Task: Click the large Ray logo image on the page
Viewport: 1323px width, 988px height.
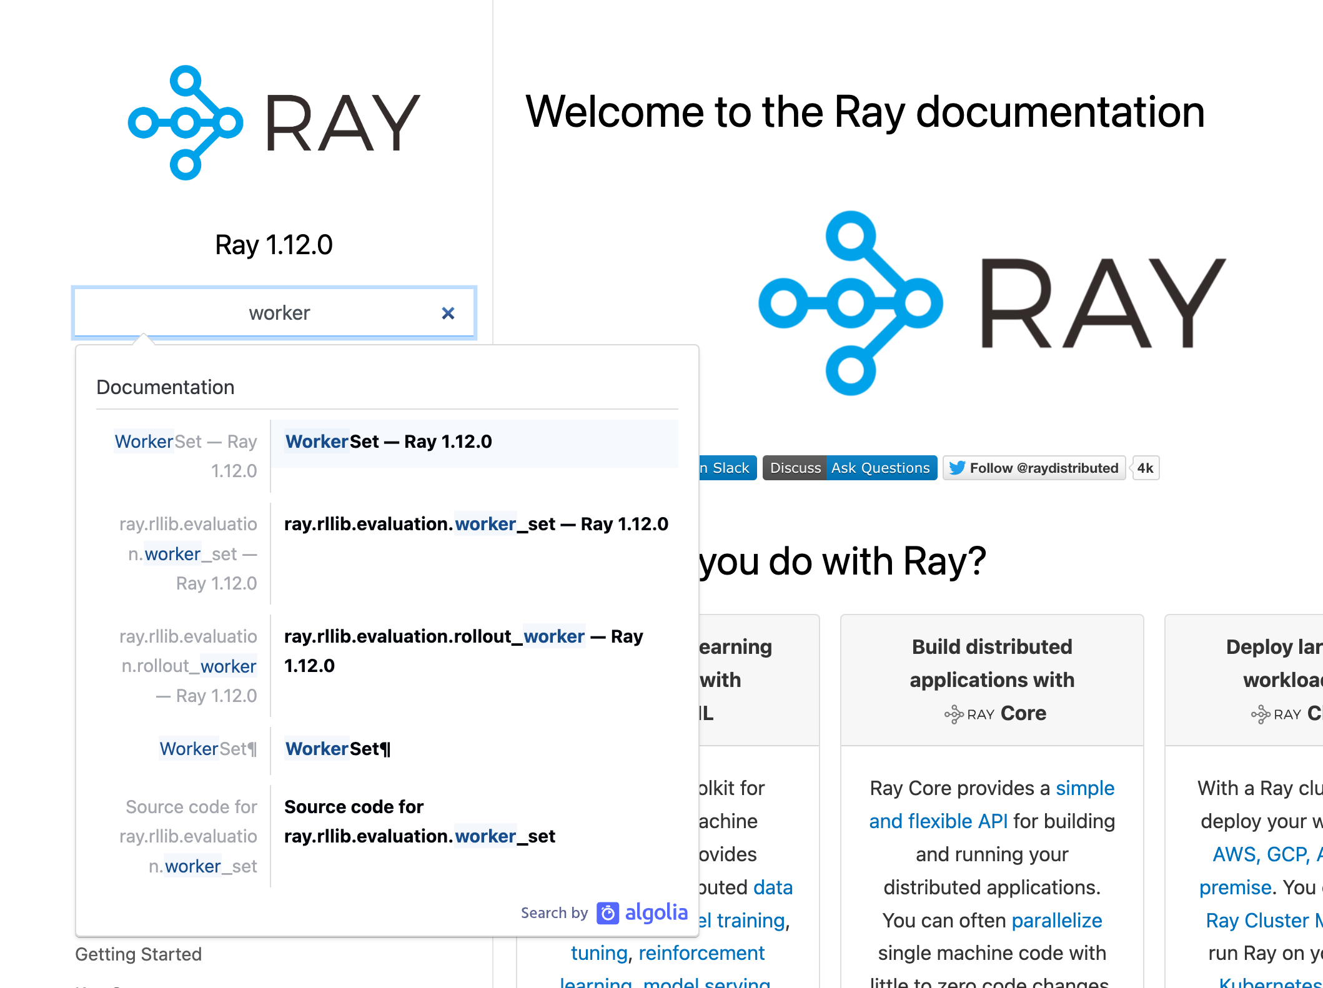Action: pos(992,303)
